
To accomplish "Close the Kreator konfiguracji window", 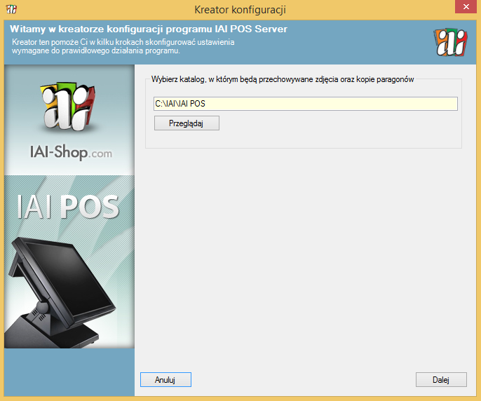I will click(x=461, y=8).
